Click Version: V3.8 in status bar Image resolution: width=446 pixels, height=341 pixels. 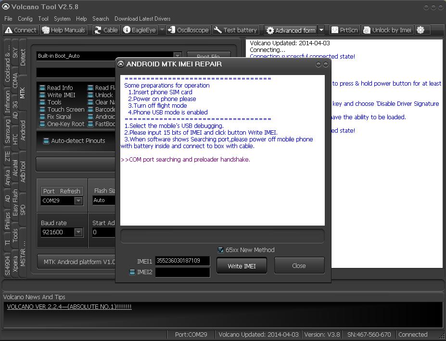322,334
